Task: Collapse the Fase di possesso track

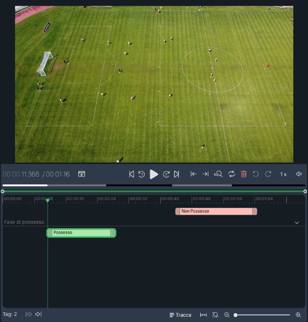Action: tap(297, 223)
